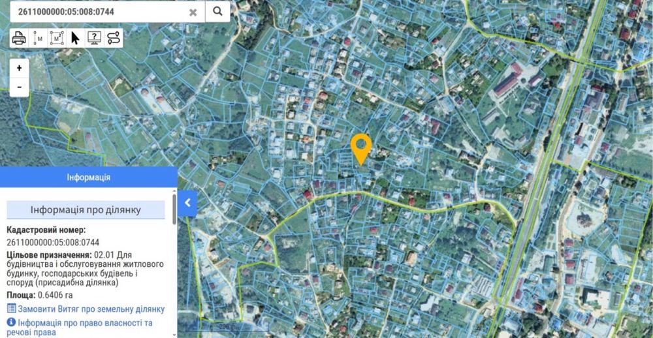
Task: Click the magnifier search button
Action: point(218,12)
